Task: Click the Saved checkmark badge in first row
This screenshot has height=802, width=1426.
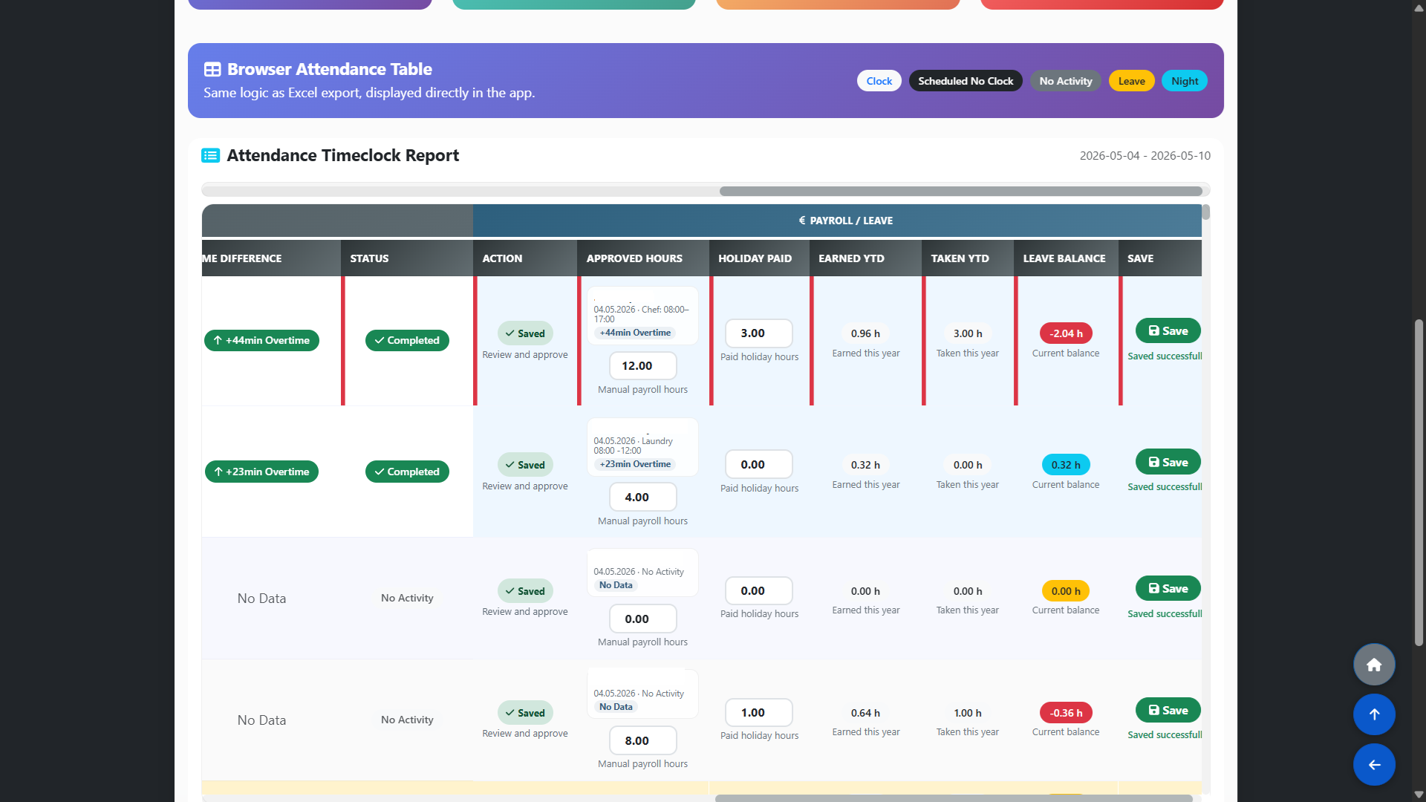Action: click(525, 333)
